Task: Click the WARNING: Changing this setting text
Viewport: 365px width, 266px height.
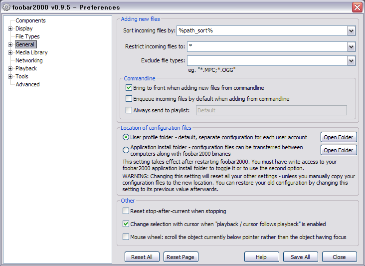Action: (x=239, y=183)
